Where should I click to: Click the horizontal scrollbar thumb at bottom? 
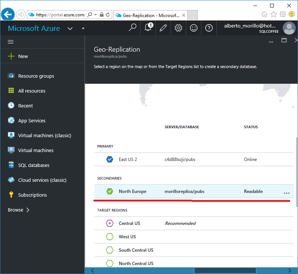[225, 270]
